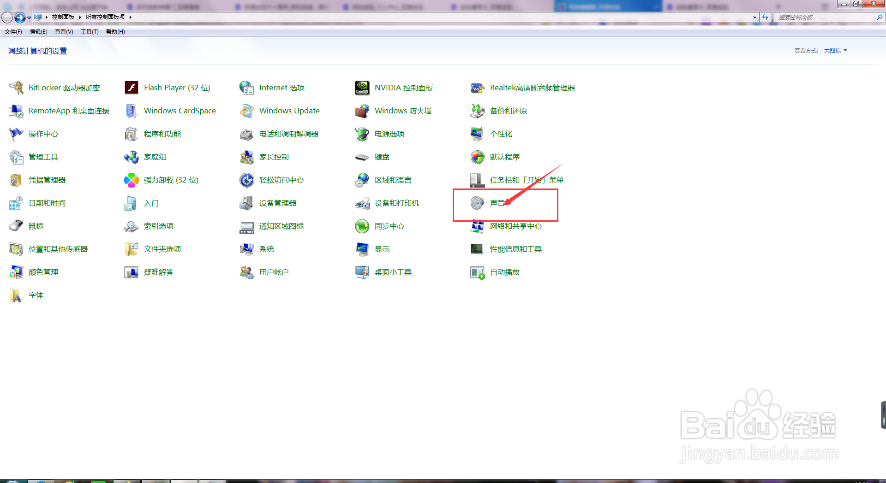Open the recent pages dropdown beside Forward
The image size is (886, 483).
tap(30, 18)
